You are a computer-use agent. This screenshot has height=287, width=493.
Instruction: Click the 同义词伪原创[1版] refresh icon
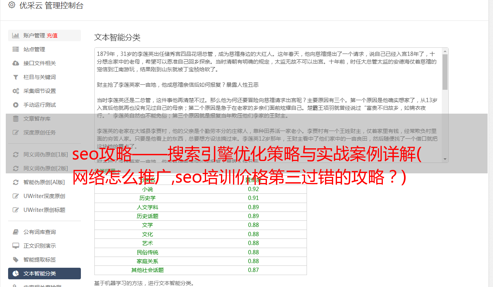coord(16,154)
